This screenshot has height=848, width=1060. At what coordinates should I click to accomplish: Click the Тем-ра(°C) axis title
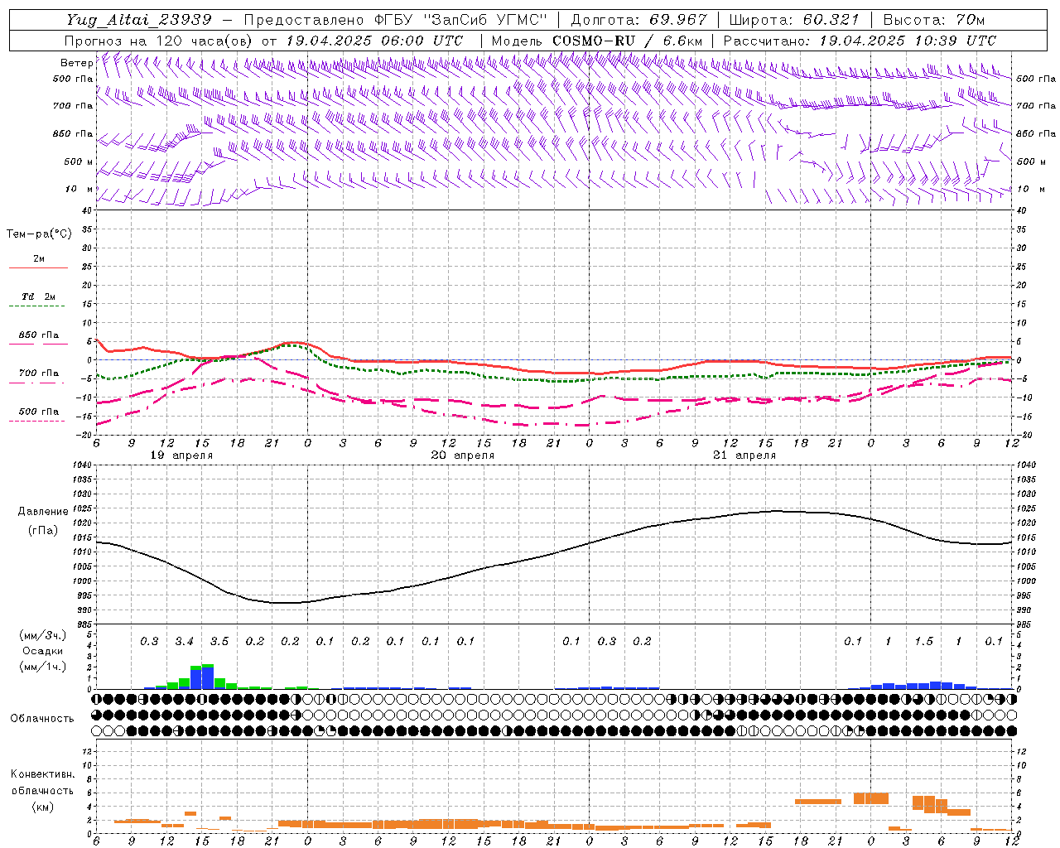click(x=39, y=234)
